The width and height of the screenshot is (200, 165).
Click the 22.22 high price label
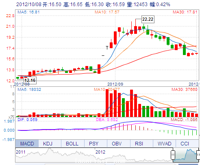(x=148, y=19)
